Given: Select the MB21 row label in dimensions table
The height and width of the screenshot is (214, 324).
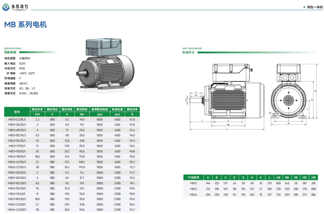Looking at the screenshot, I should pos(193,189).
